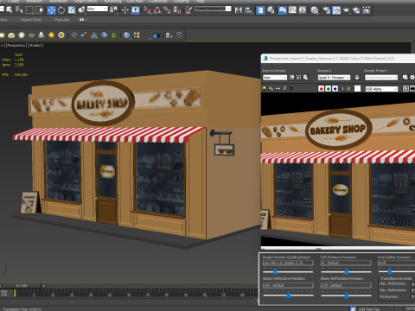Click Select and Manipulate crosshair tool
The height and width of the screenshot is (311, 415).
click(x=125, y=10)
